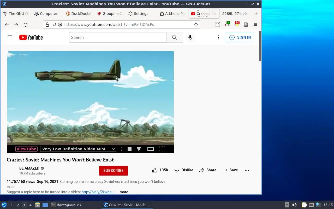Open the Lubuntu start menu icon
The image size is (334, 209).
coord(4,205)
